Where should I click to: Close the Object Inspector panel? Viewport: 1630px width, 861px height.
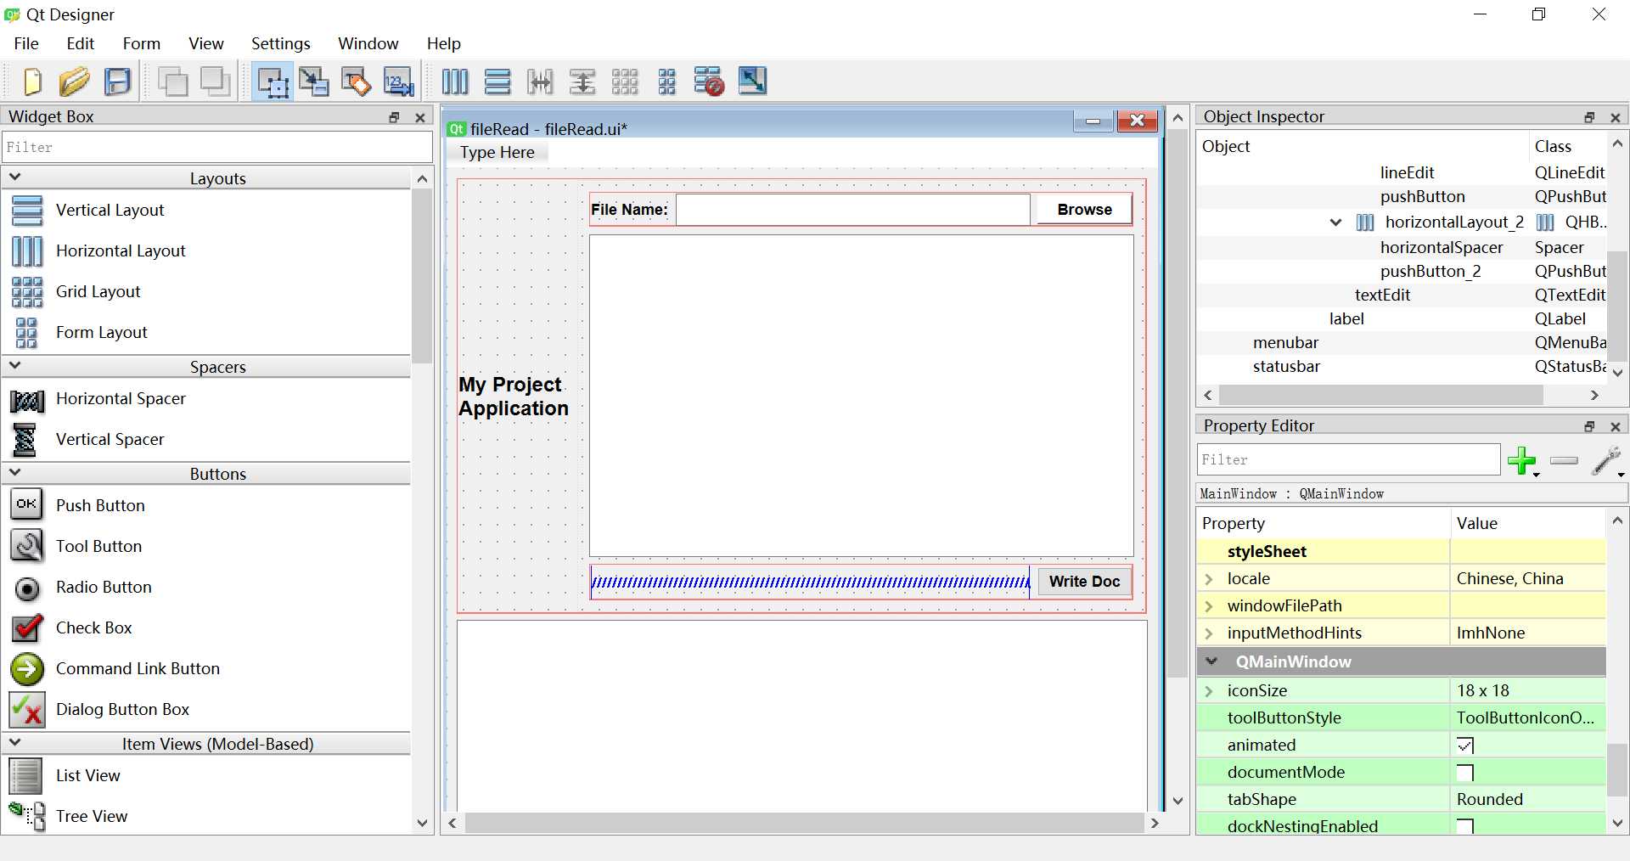(1615, 117)
